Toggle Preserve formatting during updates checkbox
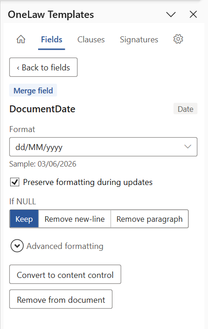The height and width of the screenshot is (329, 208). coord(15,182)
